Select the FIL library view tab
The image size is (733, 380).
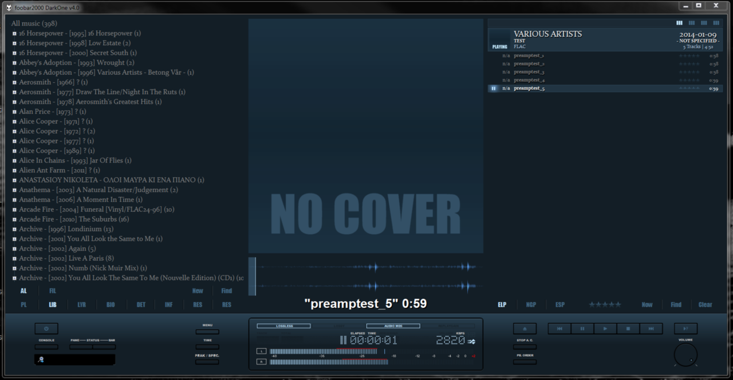(x=53, y=291)
